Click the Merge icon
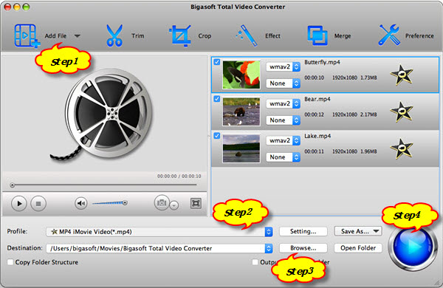The width and height of the screenshot is (443, 288). pos(317,36)
